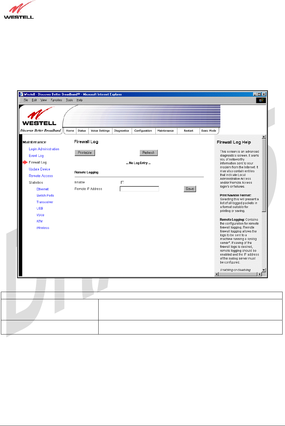Open the Configuration tab

(x=143, y=131)
